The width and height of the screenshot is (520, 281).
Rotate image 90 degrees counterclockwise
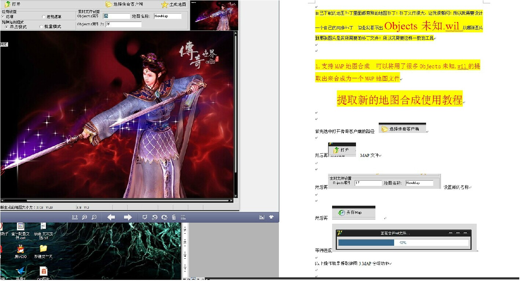click(x=154, y=217)
